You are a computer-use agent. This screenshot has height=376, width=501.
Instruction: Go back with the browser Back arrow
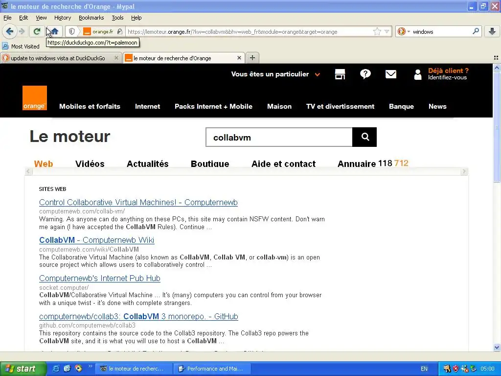click(9, 31)
